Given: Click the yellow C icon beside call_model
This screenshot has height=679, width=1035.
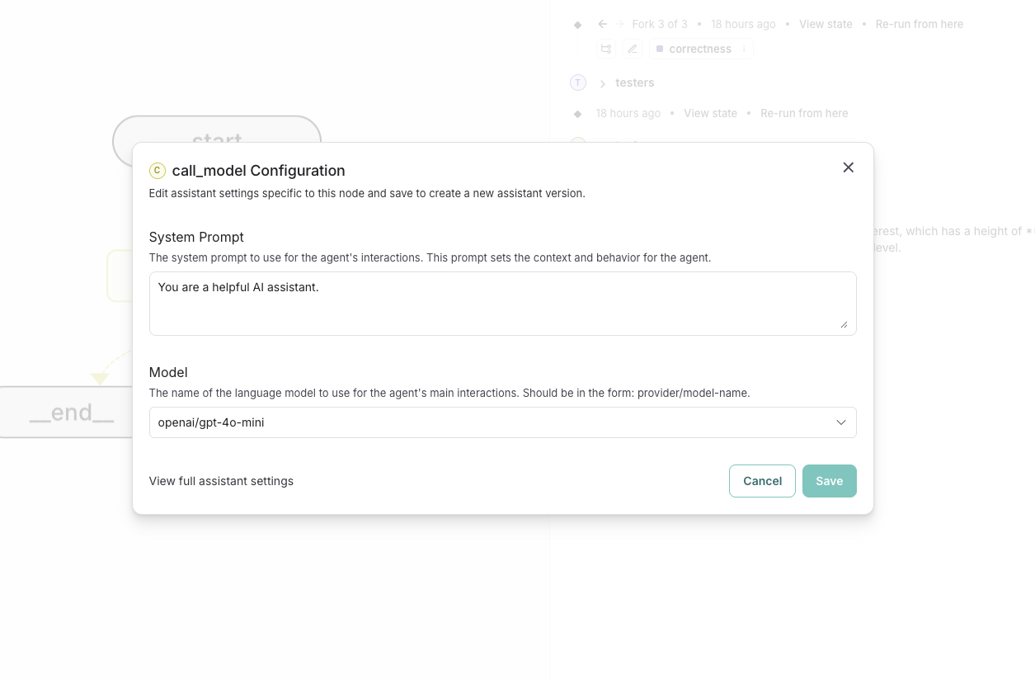Looking at the screenshot, I should [x=157, y=171].
